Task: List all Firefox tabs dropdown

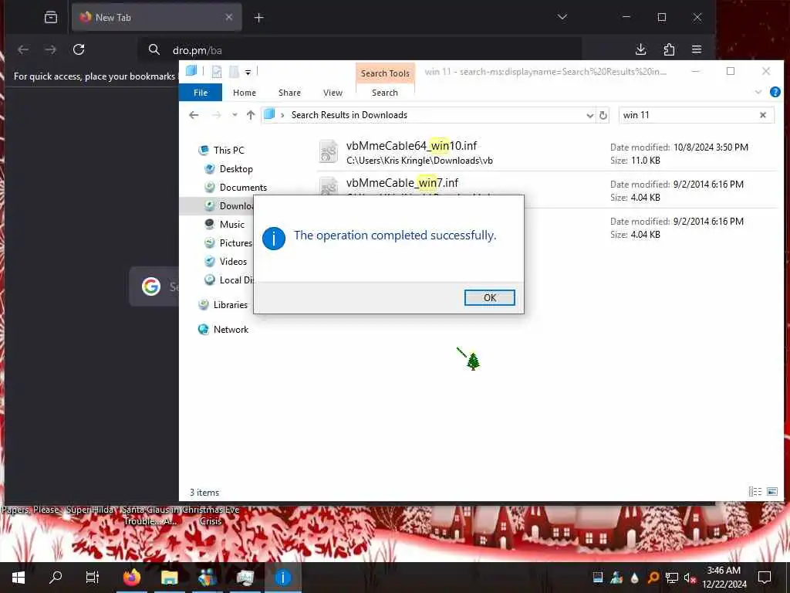Action: 562,17
